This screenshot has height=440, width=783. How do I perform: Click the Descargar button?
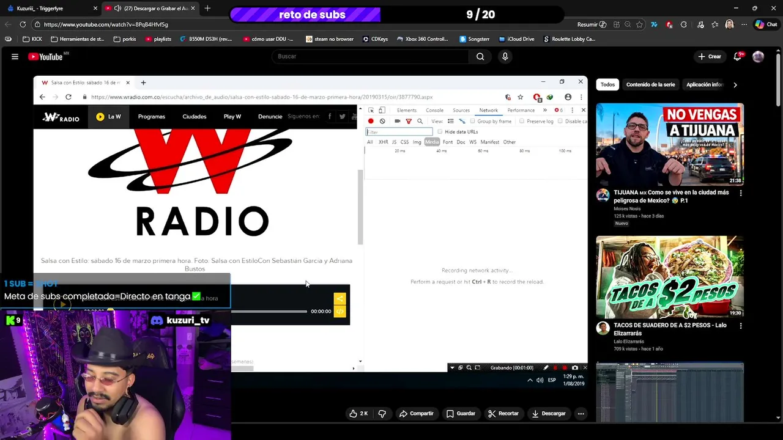click(x=549, y=414)
